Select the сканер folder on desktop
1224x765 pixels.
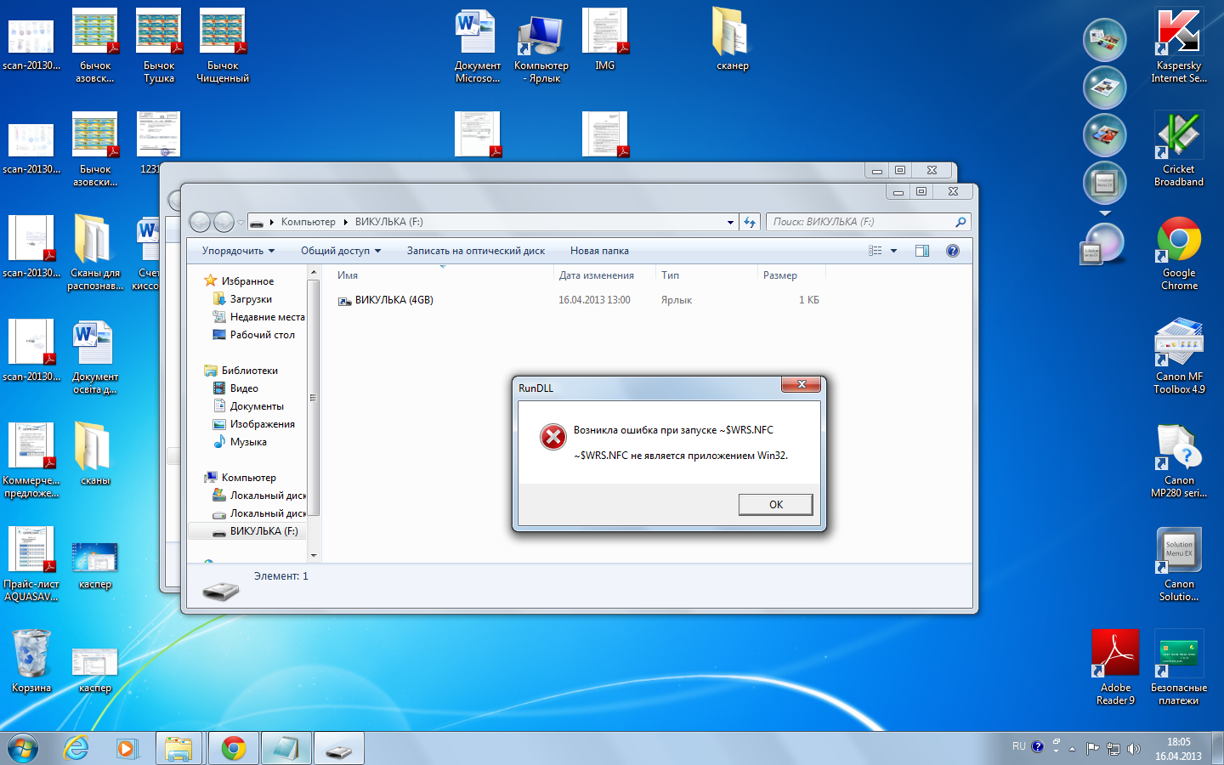[732, 39]
